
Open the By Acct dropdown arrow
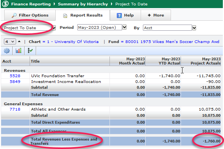[x=194, y=28]
